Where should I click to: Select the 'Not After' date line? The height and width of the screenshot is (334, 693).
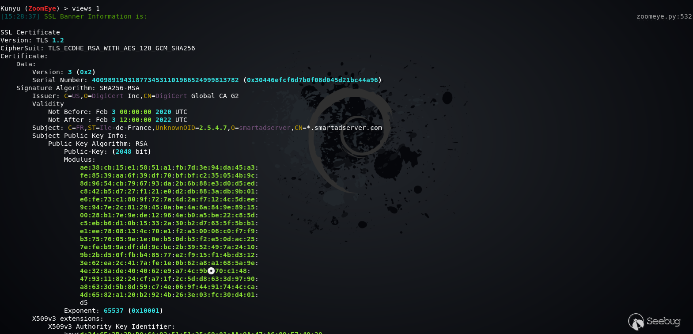tap(117, 120)
